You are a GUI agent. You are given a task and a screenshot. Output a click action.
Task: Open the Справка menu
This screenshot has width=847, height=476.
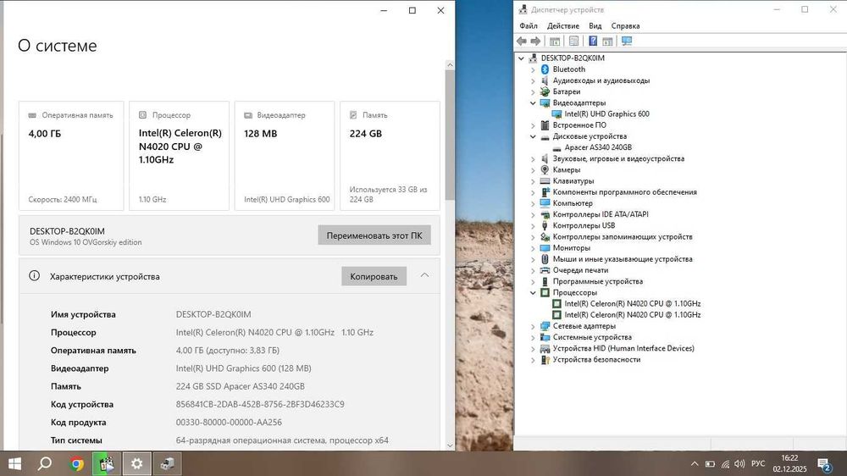(625, 26)
